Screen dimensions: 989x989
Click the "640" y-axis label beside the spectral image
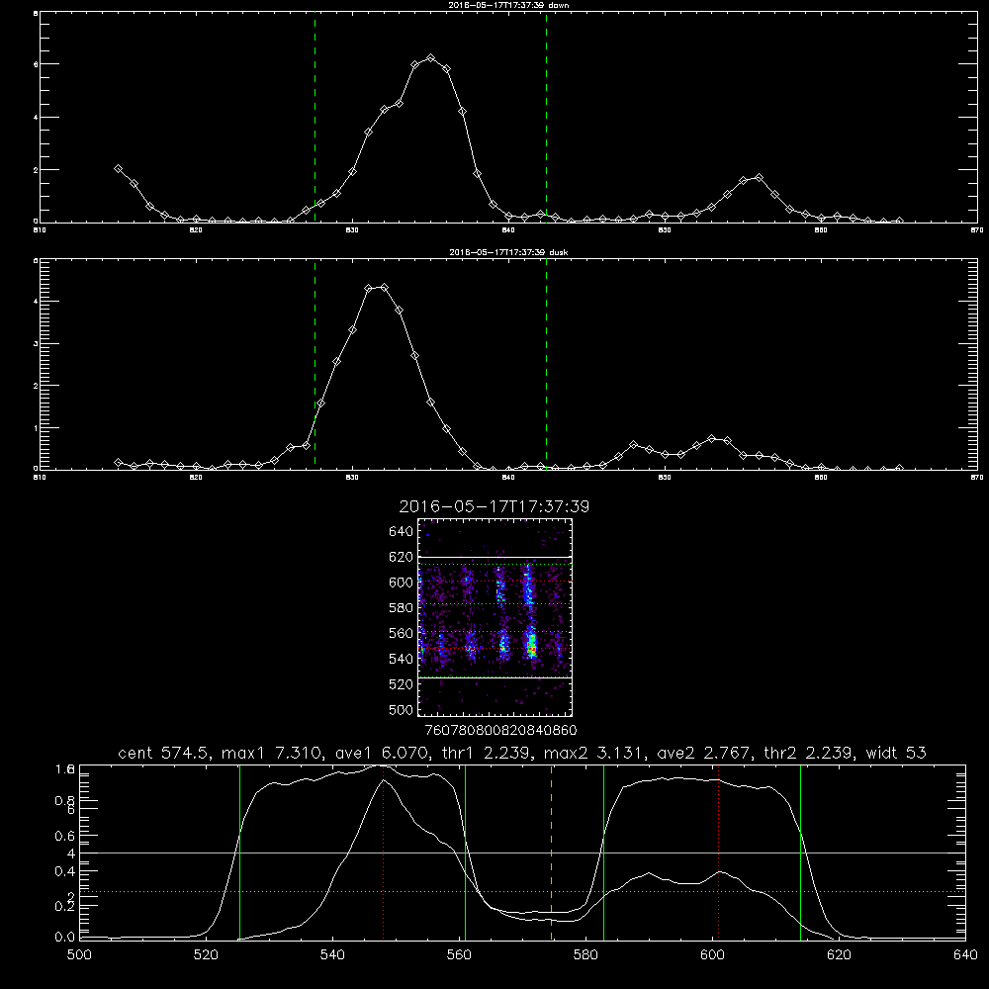coord(402,531)
